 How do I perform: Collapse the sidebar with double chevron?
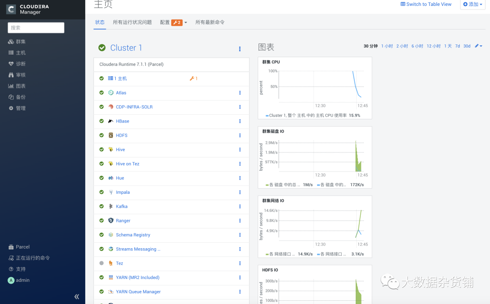click(x=77, y=296)
